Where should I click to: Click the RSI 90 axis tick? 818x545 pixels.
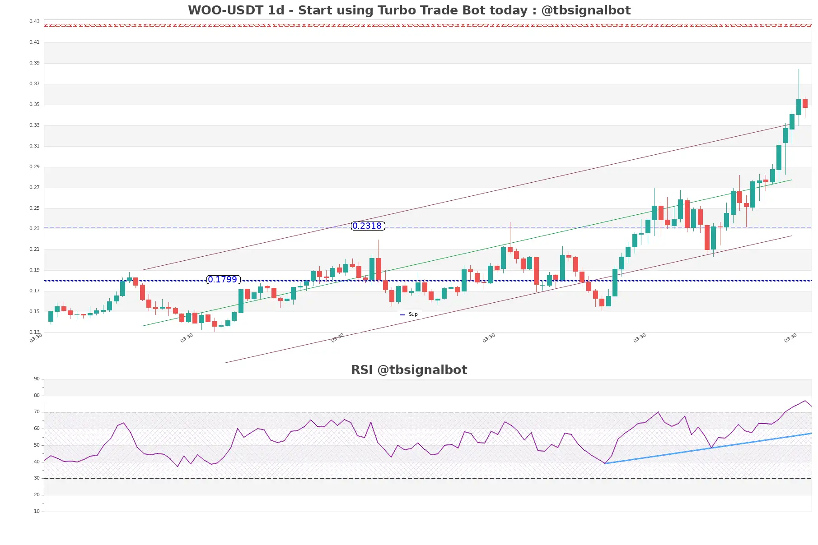(x=37, y=379)
